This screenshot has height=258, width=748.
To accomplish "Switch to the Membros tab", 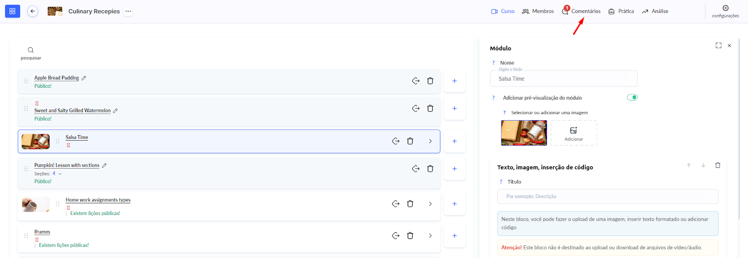I will point(538,11).
